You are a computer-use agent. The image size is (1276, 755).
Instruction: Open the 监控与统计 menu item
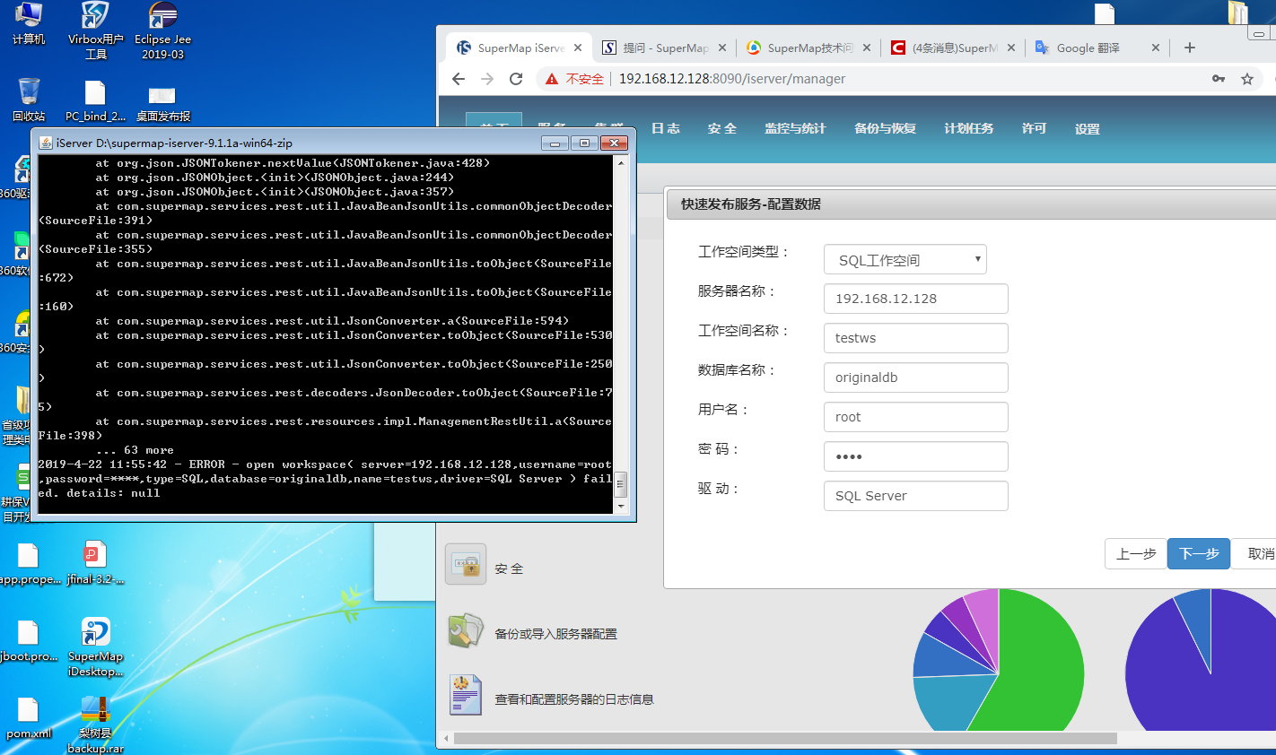tap(795, 128)
